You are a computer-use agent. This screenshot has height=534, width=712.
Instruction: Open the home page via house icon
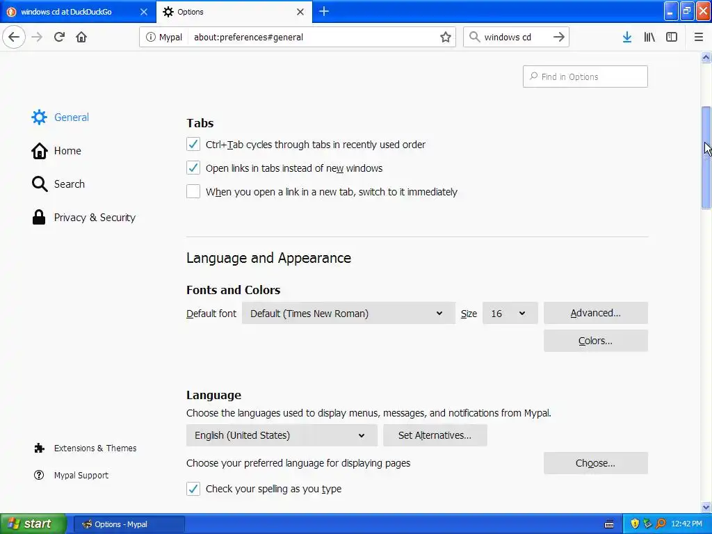click(81, 37)
